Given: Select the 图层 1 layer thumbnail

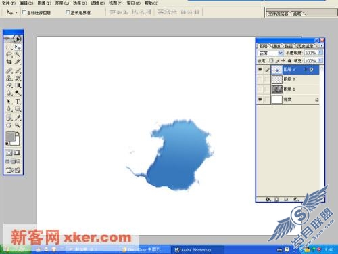Looking at the screenshot, I should [277, 89].
